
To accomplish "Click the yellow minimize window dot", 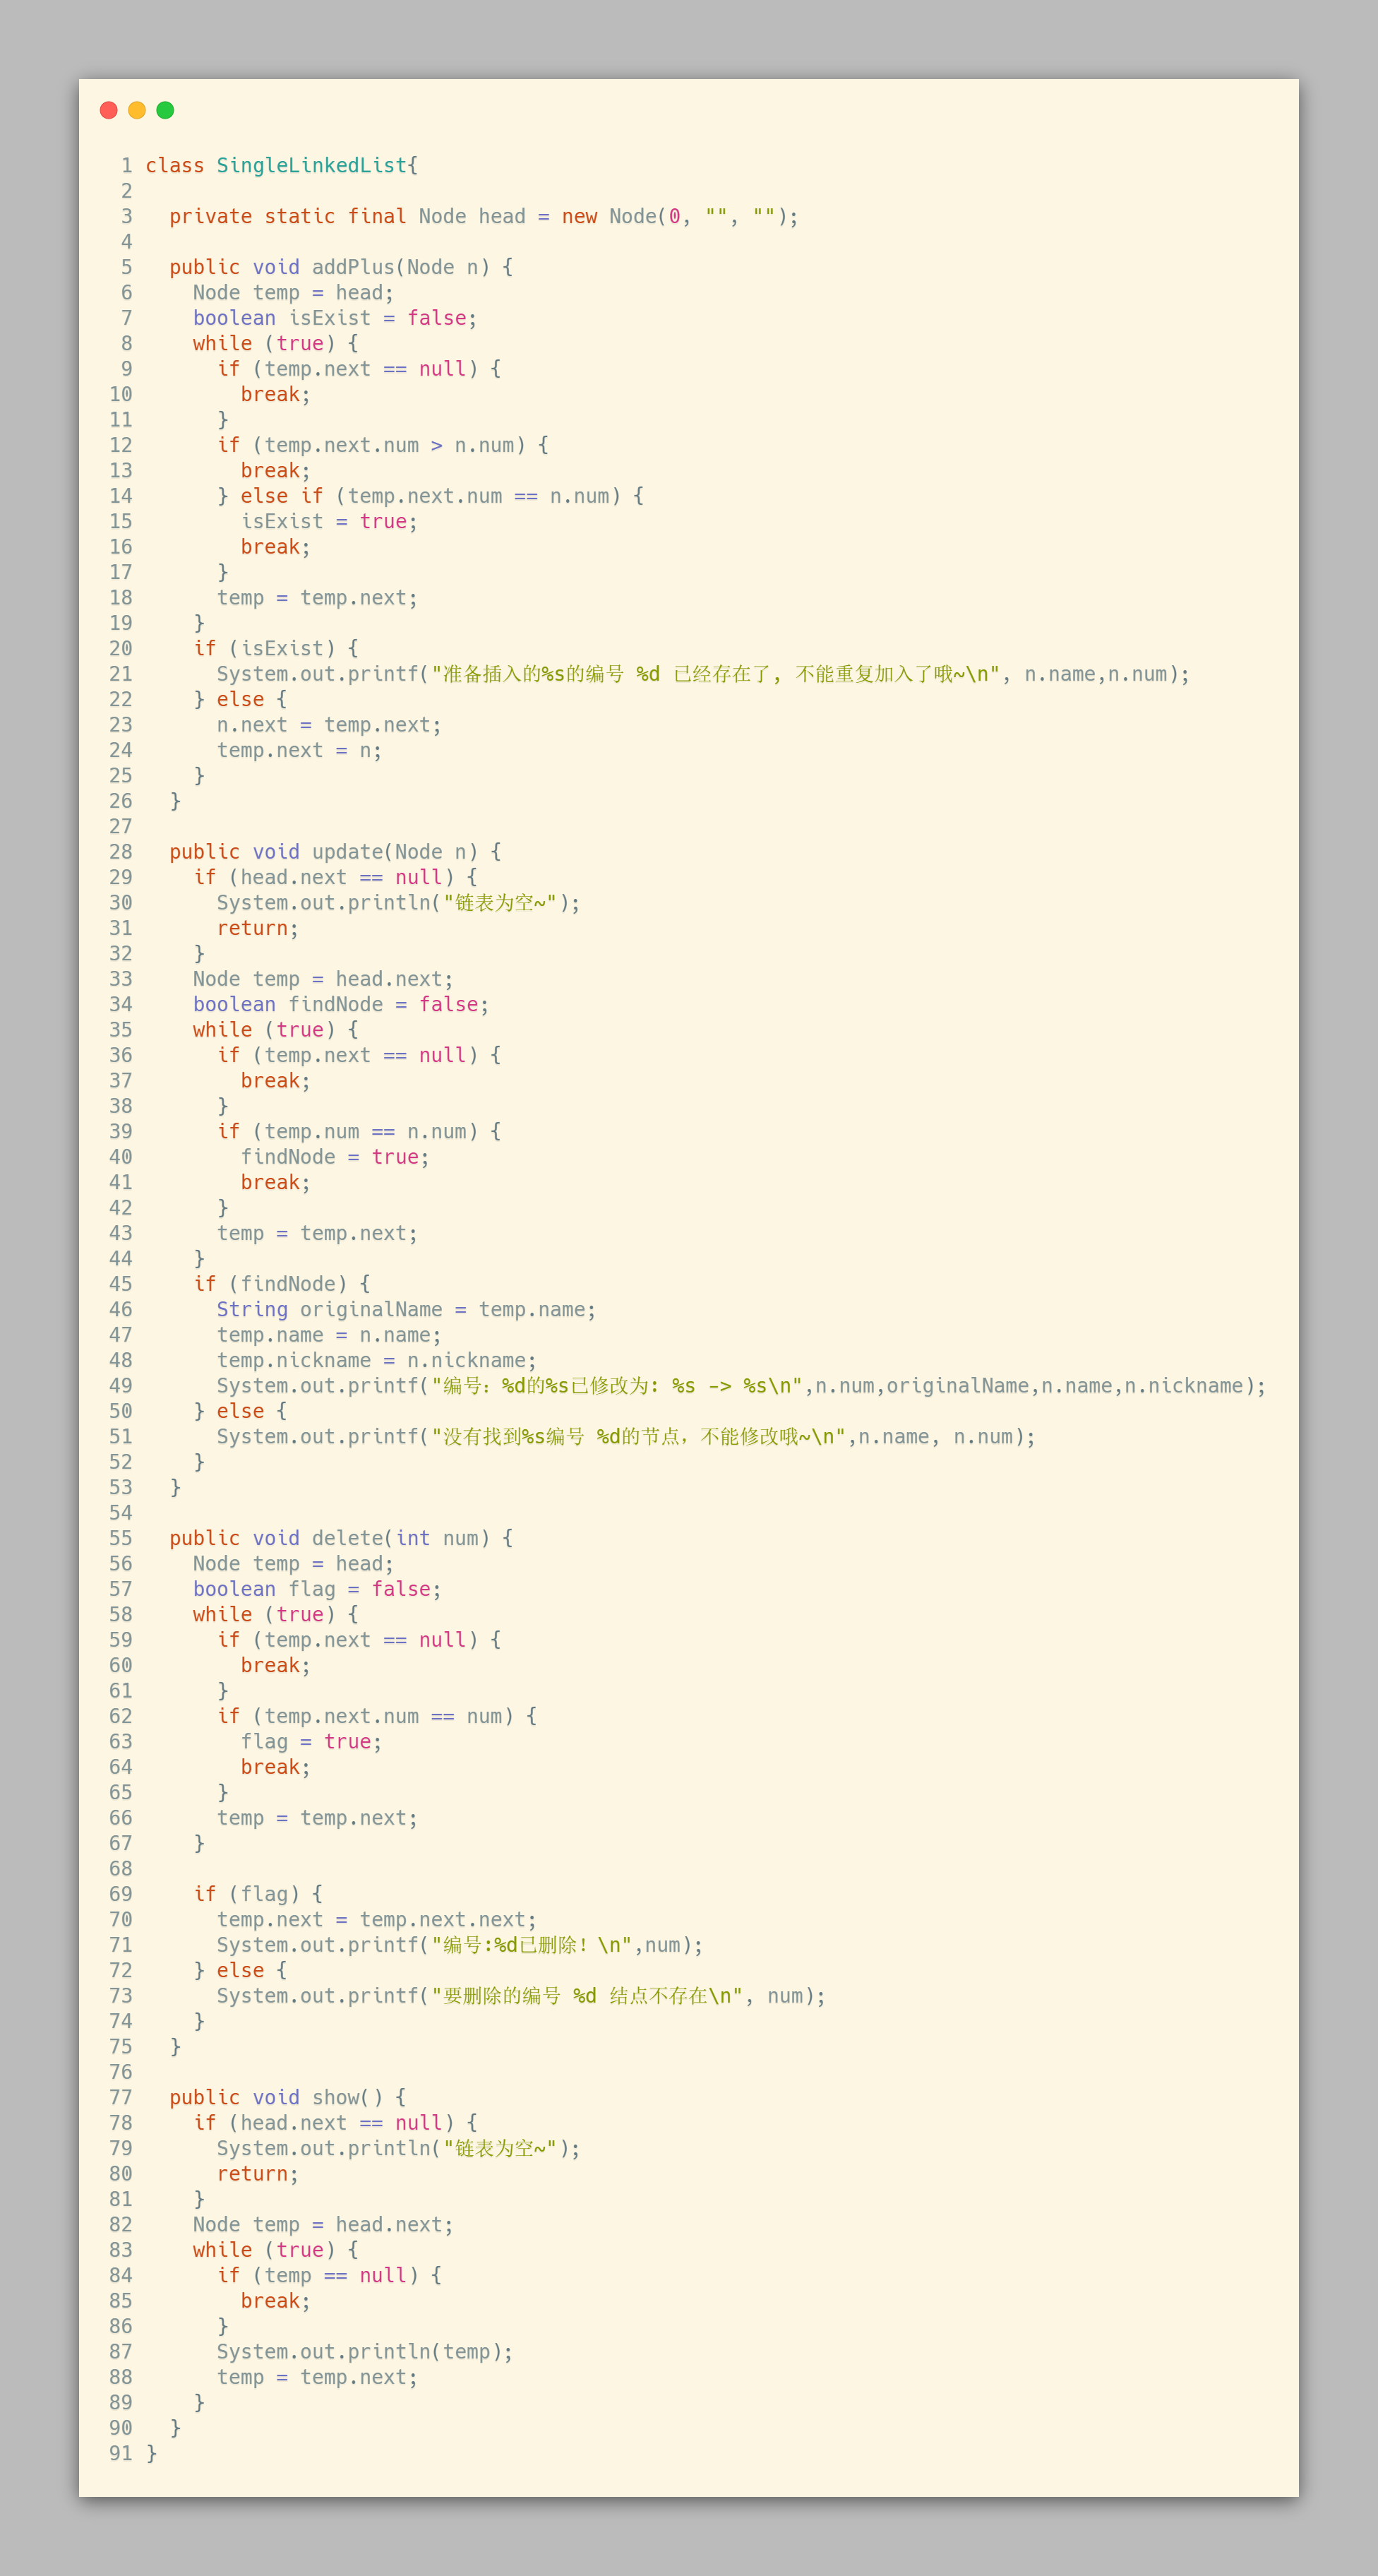I will click(x=137, y=110).
